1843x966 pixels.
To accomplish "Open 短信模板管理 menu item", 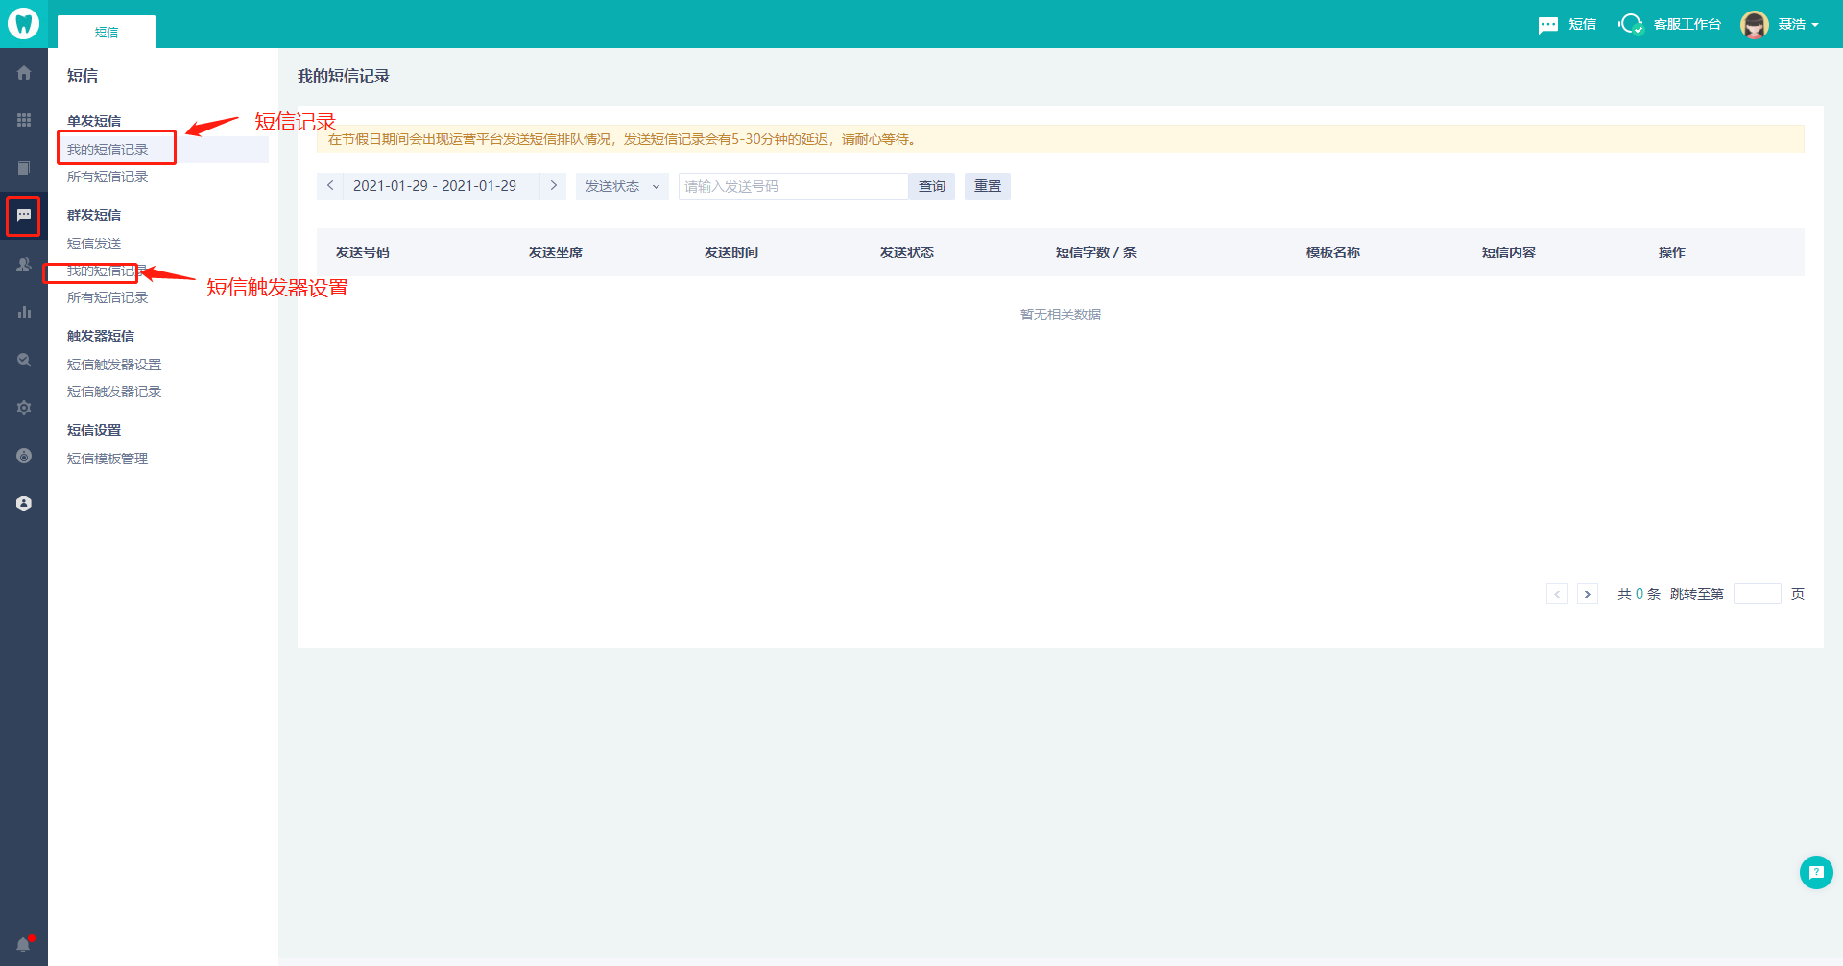I will click(x=108, y=459).
